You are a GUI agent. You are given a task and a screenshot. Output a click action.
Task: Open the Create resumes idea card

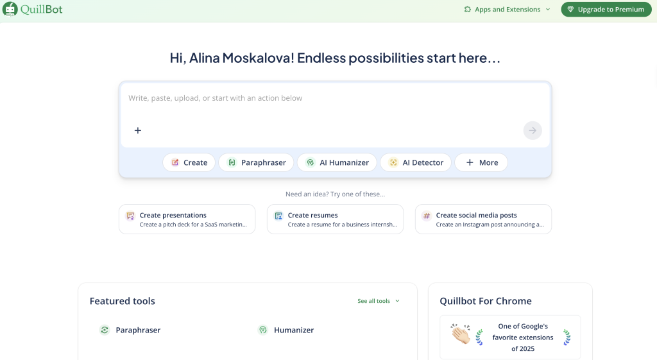click(335, 219)
